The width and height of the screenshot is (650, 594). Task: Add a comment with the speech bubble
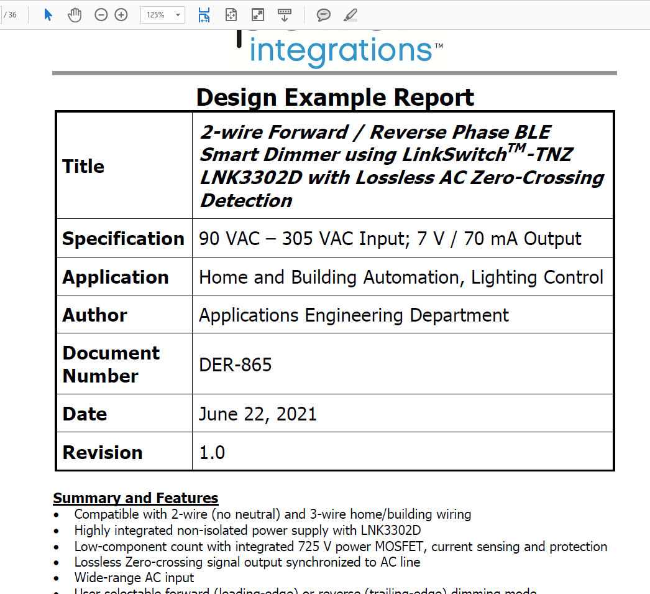pos(323,15)
